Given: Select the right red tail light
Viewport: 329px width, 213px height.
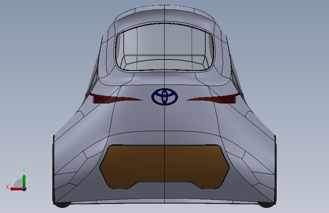Looking at the screenshot, I should click(x=214, y=99).
